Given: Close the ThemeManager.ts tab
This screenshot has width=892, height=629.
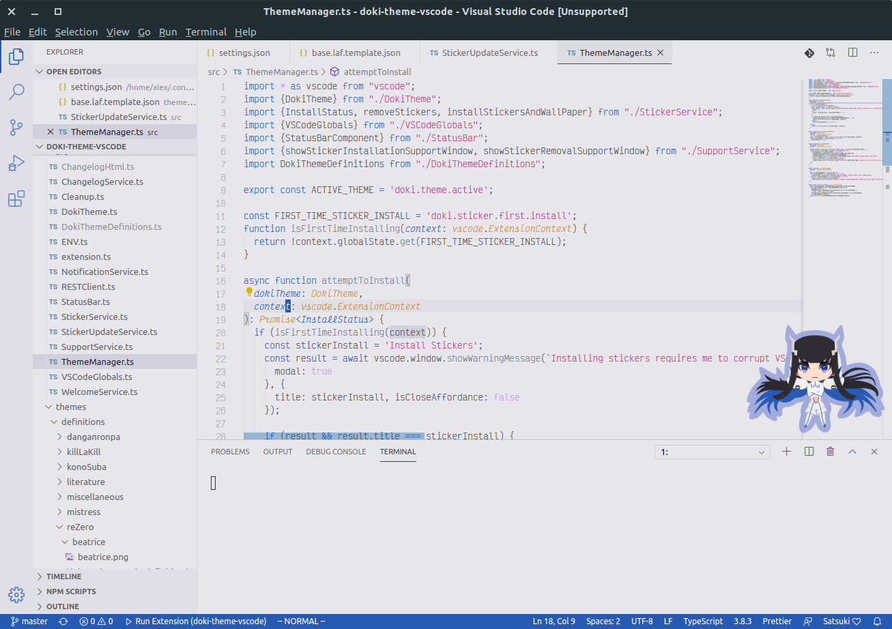Looking at the screenshot, I should pyautogui.click(x=660, y=53).
